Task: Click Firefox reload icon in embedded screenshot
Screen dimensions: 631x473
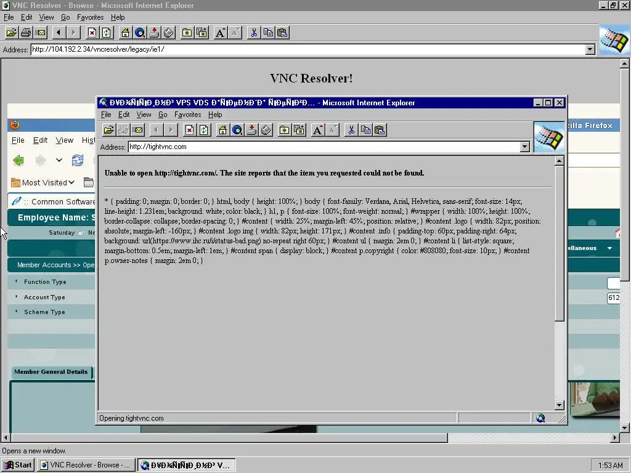Action: coord(78,160)
